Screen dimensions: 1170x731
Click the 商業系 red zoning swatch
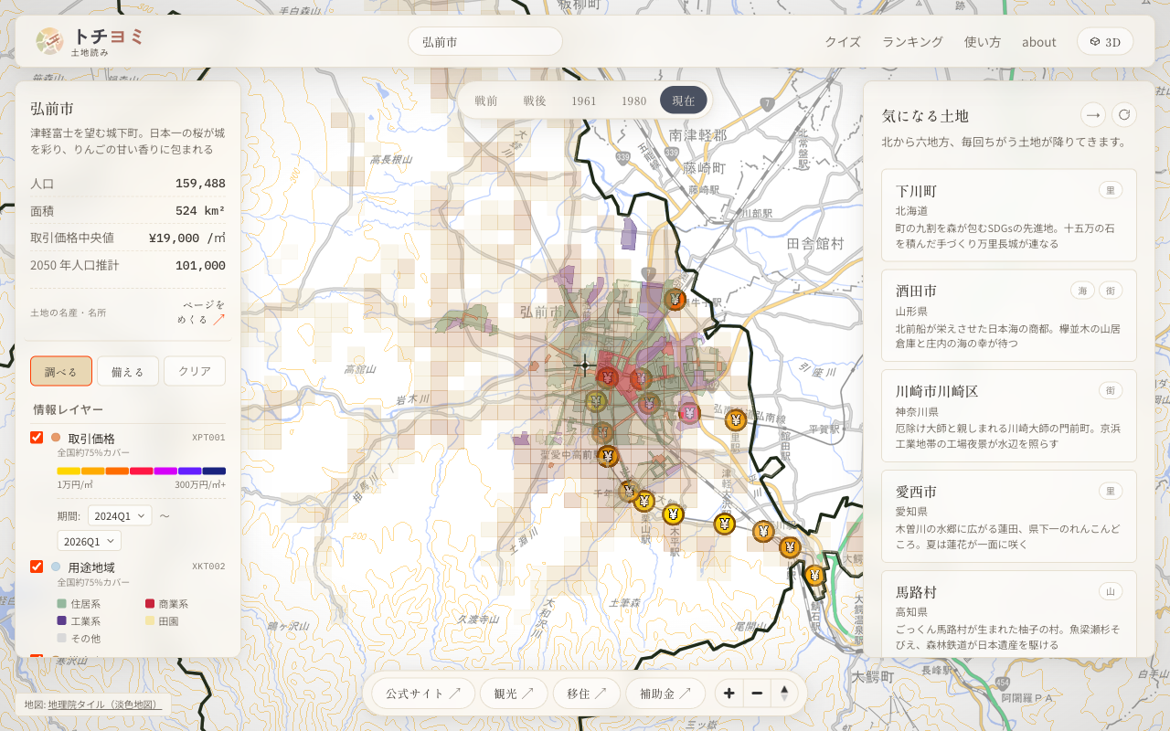150,604
